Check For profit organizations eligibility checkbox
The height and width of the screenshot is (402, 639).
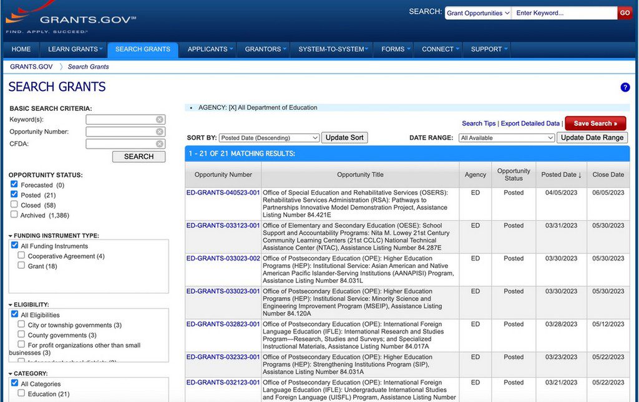[x=21, y=344]
